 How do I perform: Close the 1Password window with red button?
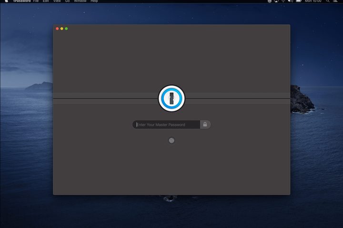pyautogui.click(x=57, y=29)
